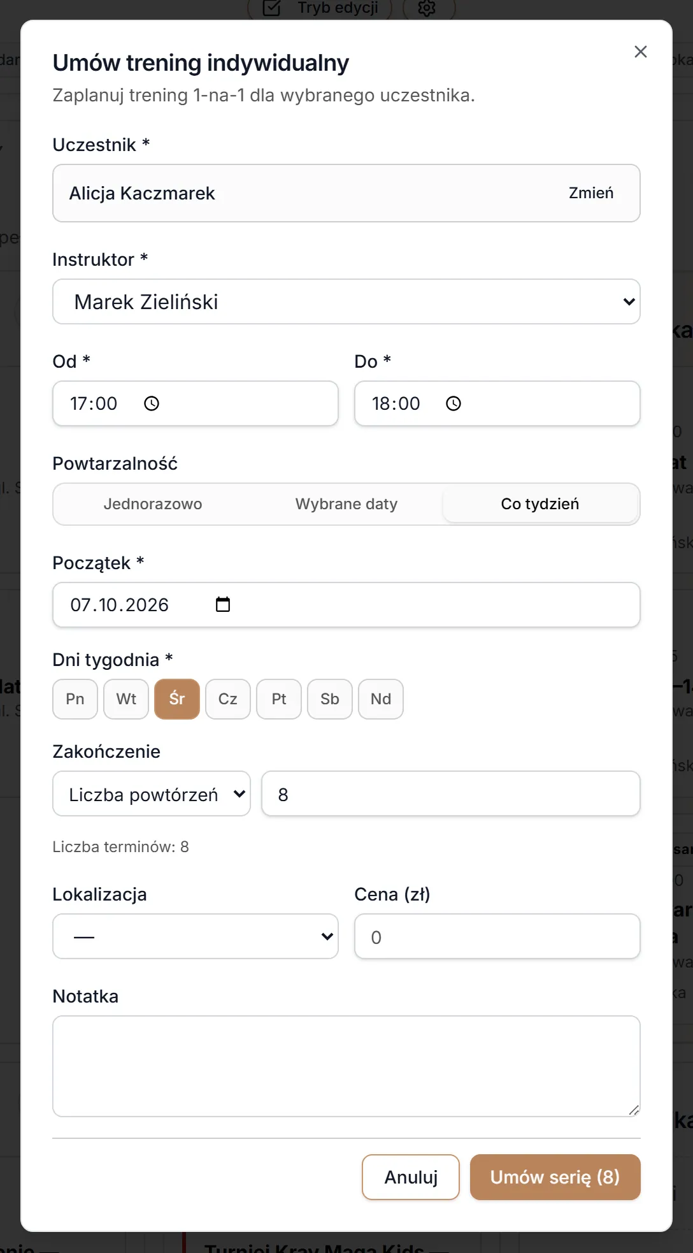The width and height of the screenshot is (693, 1253).
Task: Click the Cena (zł) input field
Action: tap(497, 936)
